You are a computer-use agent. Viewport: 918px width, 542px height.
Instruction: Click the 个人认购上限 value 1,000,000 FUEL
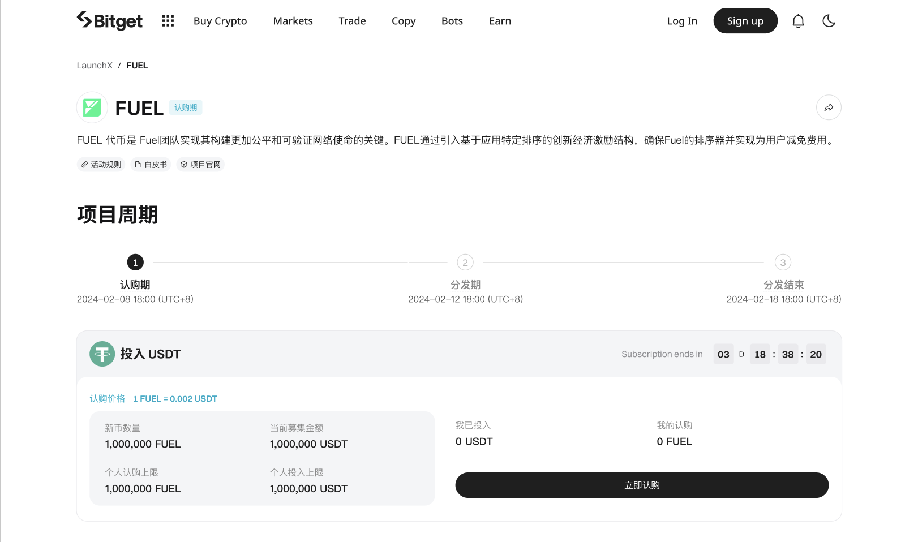pyautogui.click(x=143, y=489)
